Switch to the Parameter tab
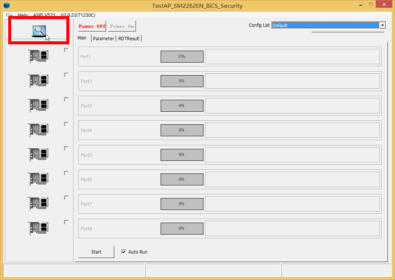 [104, 39]
